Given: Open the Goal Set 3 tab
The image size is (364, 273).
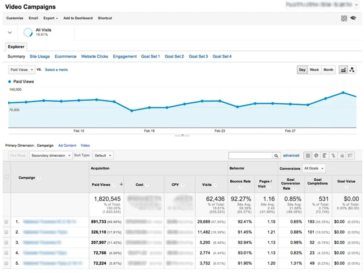Looking at the screenshot, I should click(x=198, y=56).
